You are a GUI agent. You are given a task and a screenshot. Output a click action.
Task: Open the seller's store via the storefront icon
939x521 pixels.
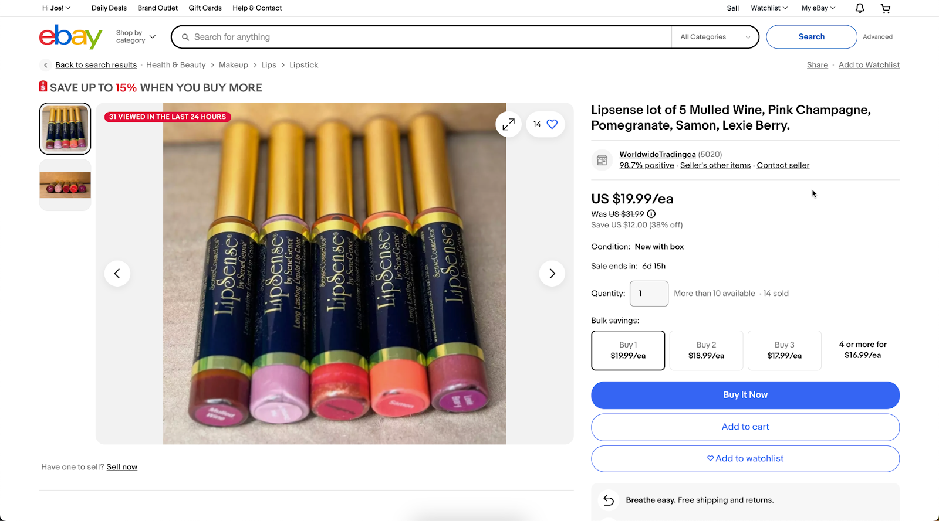point(602,159)
